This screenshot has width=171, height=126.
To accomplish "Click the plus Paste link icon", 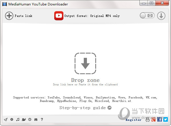I will click(x=9, y=16).
